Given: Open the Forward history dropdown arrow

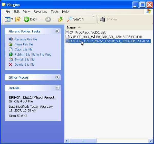Looking at the screenshot, I should 54,19.
